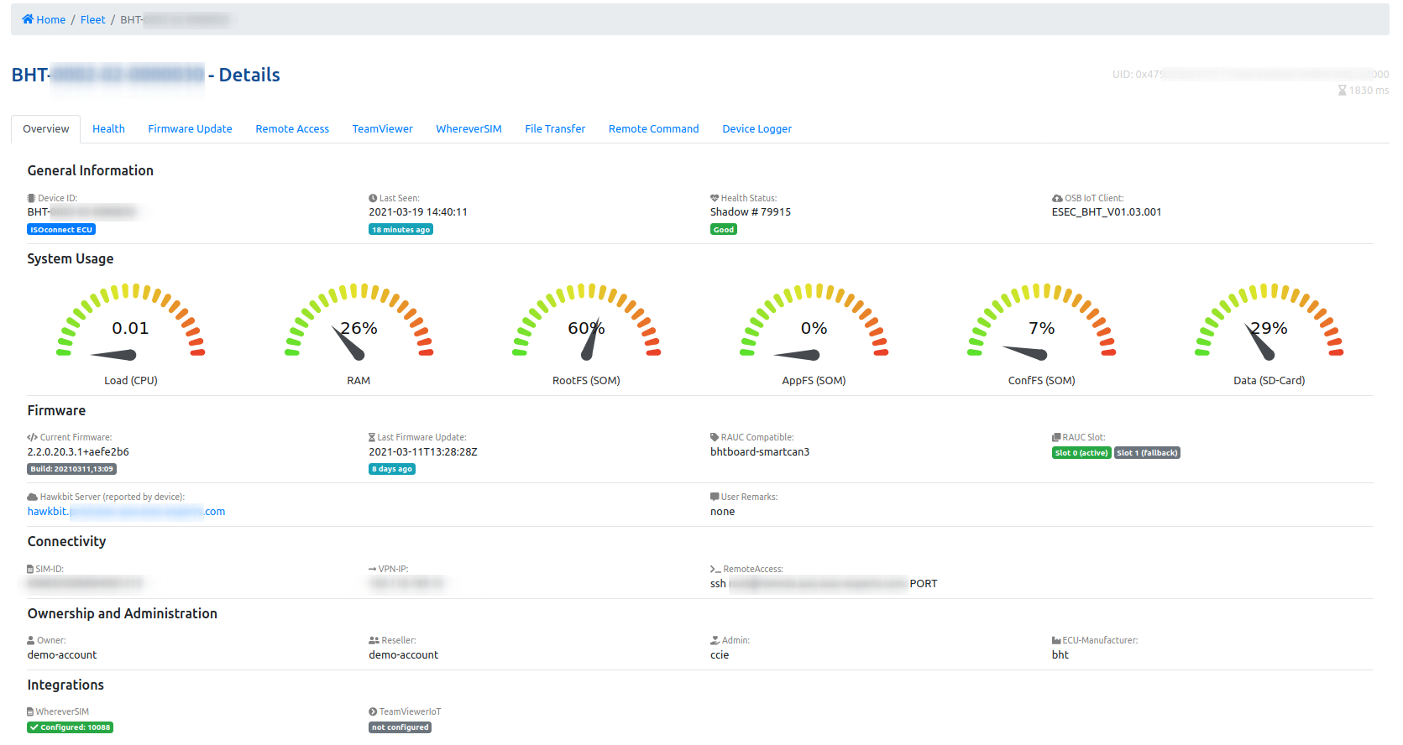The image size is (1403, 745).
Task: Click the heart icon beside Health Status
Action: point(715,199)
